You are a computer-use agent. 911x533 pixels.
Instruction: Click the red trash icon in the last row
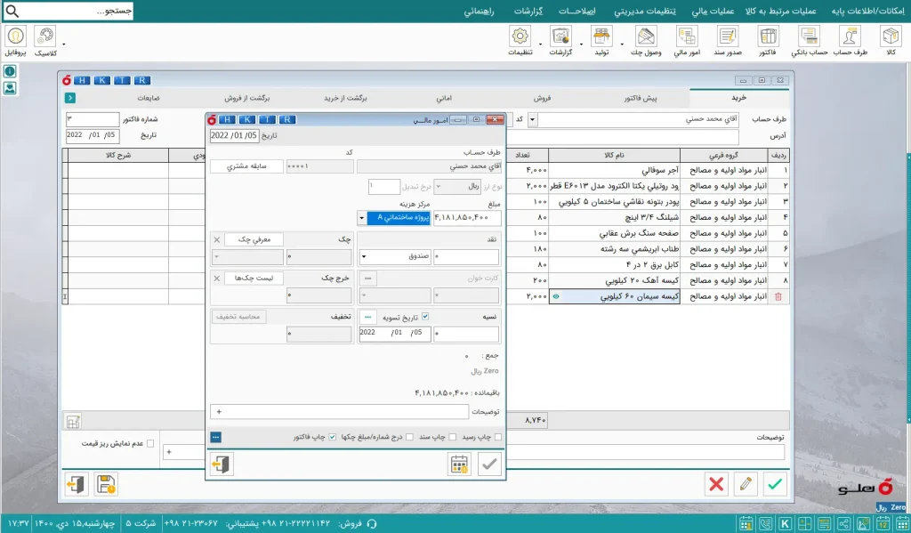point(778,296)
